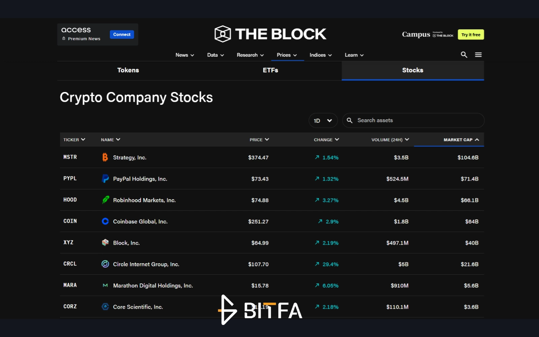This screenshot has width=539, height=337.
Task: Click the $21.6B market cap value
Action: click(470, 264)
